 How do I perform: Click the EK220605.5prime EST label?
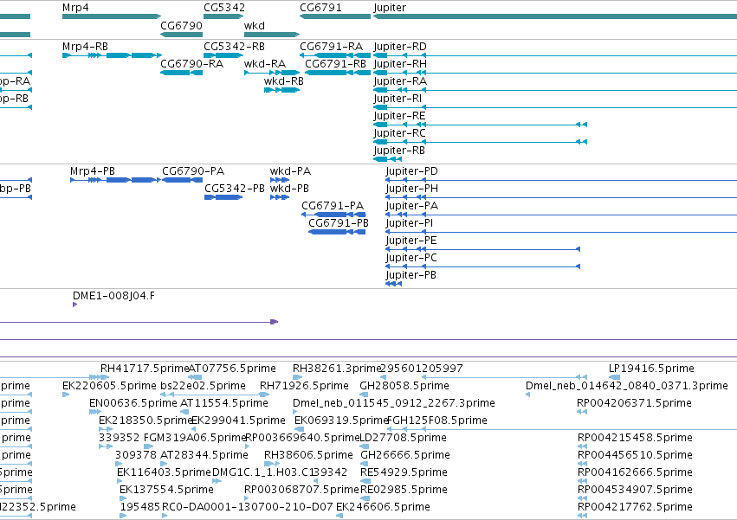[109, 386]
